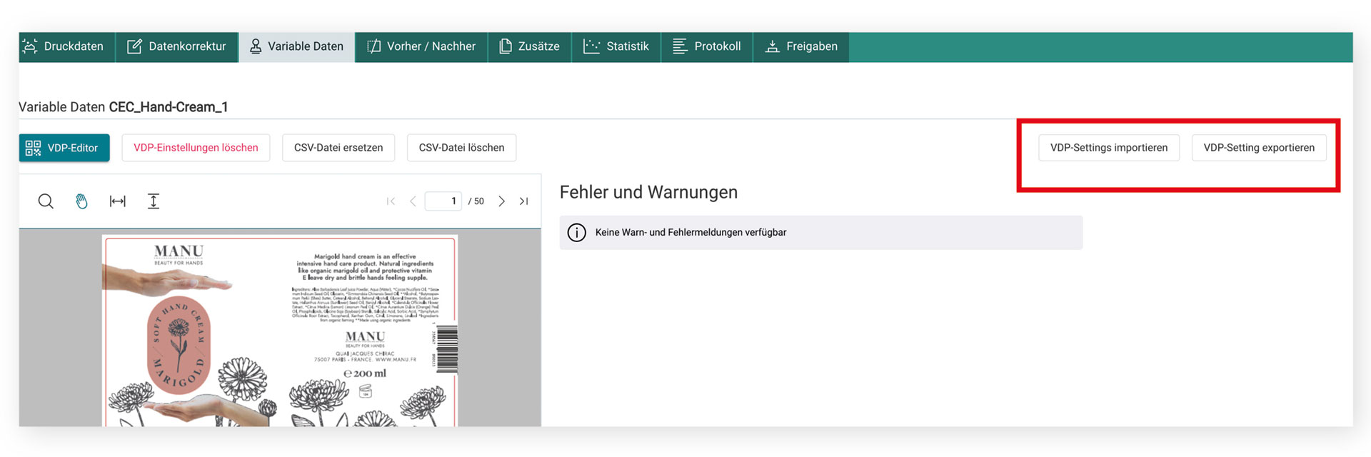Click the hand cream label preview
Screen dimensions: 1371x457
[x=280, y=330]
